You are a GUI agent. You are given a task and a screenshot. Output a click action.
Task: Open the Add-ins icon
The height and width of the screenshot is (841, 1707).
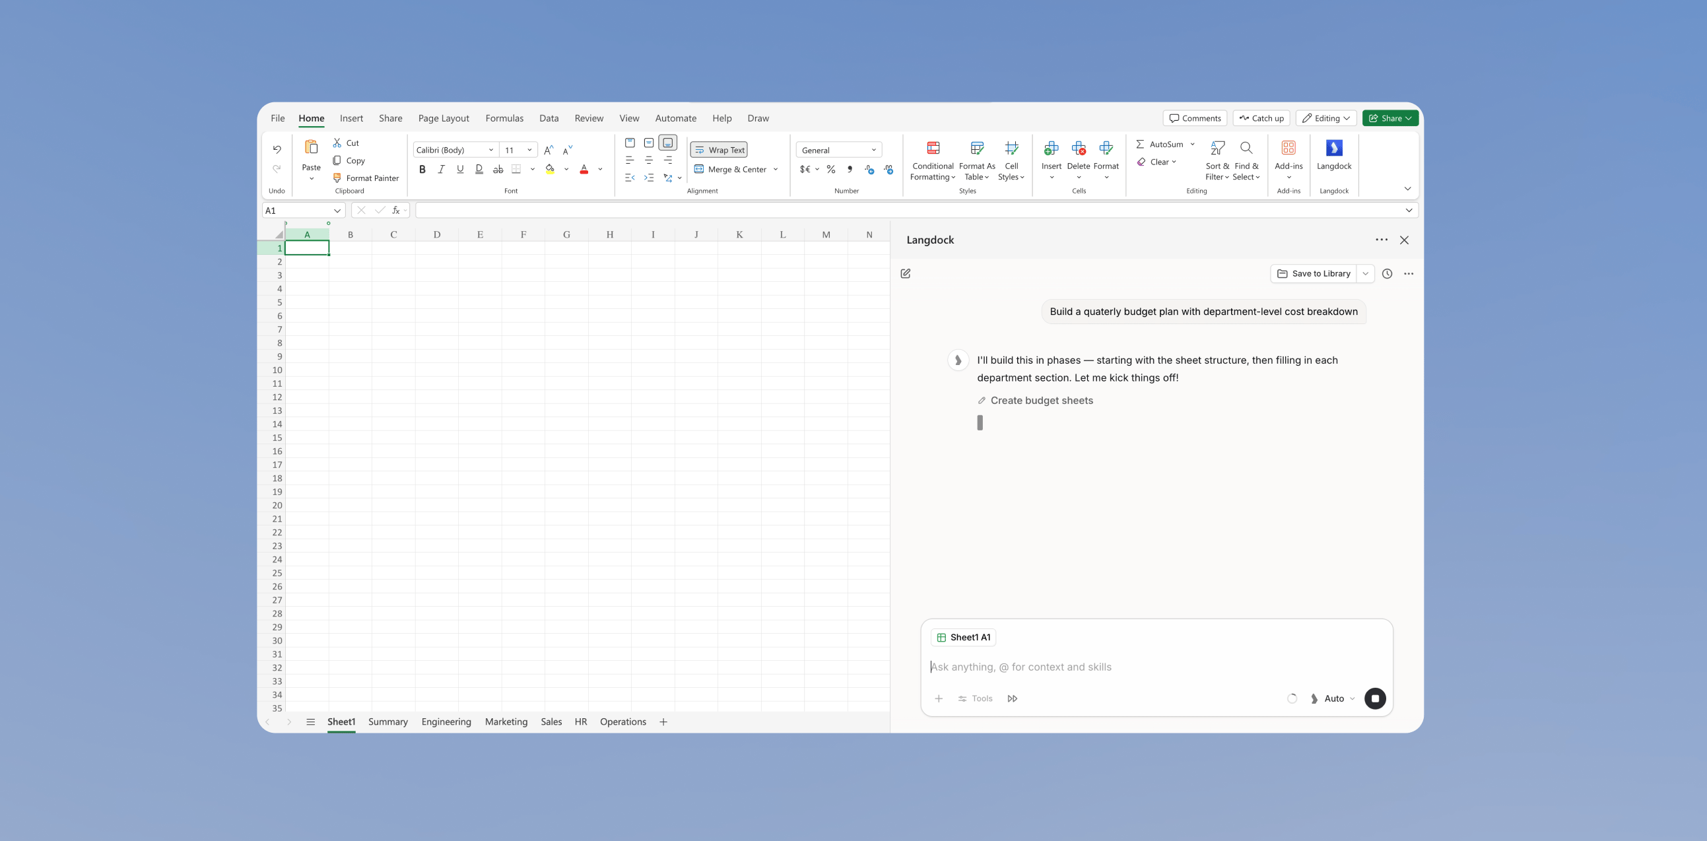pos(1289,148)
